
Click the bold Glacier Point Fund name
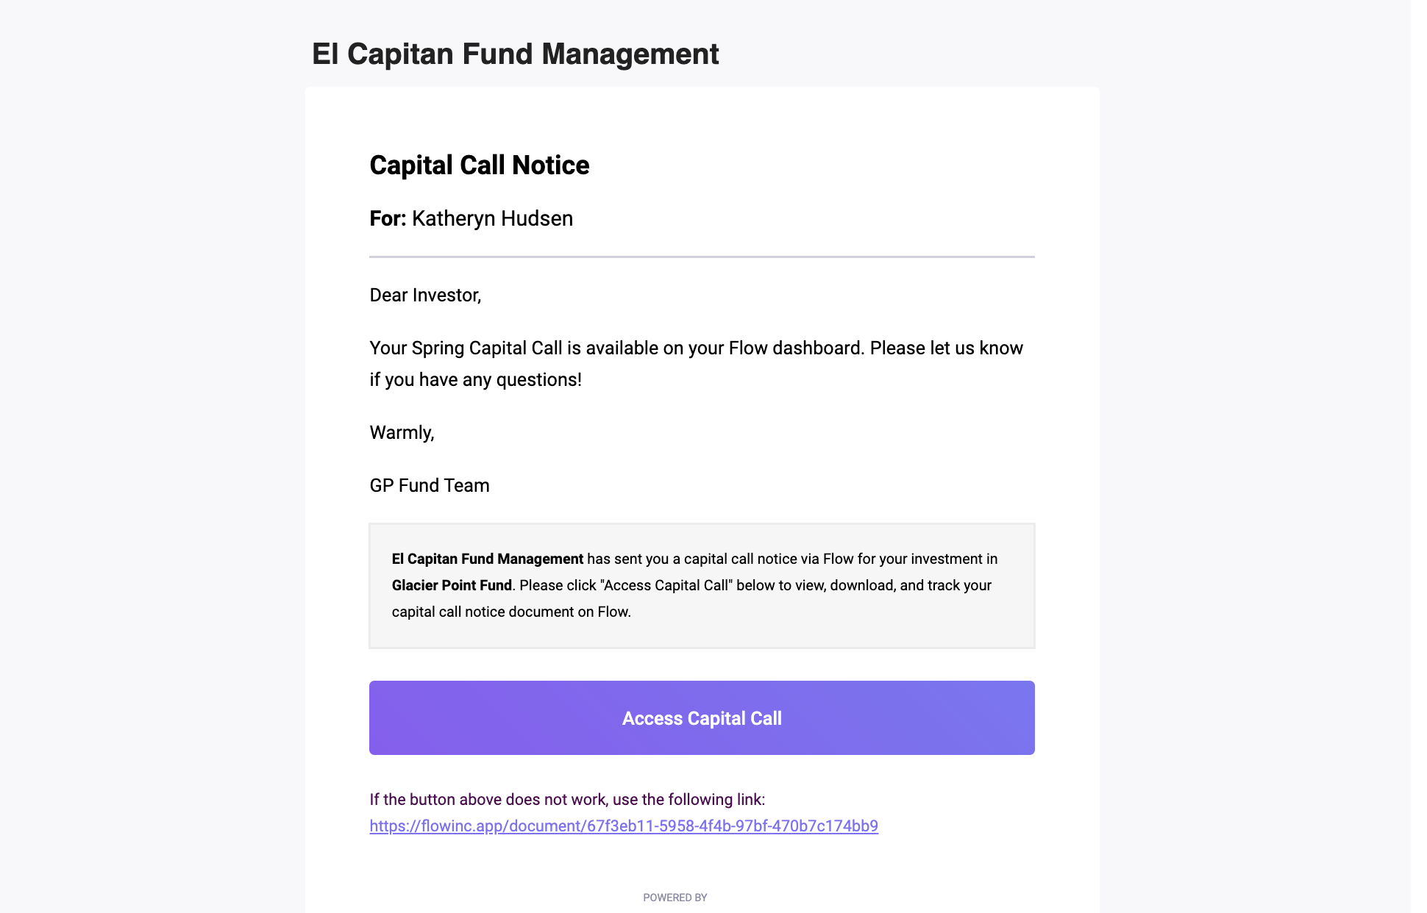point(452,585)
